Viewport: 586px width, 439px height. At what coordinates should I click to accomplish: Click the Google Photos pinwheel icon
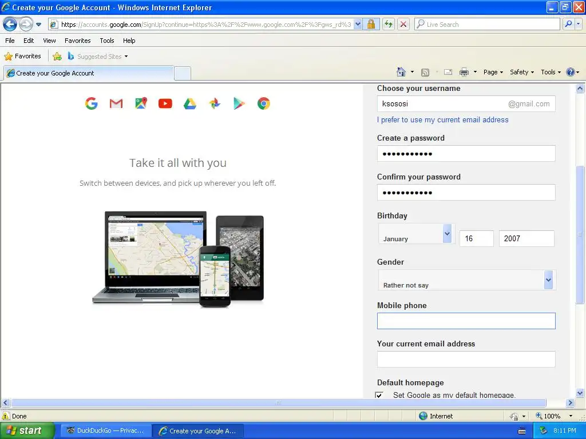click(215, 103)
